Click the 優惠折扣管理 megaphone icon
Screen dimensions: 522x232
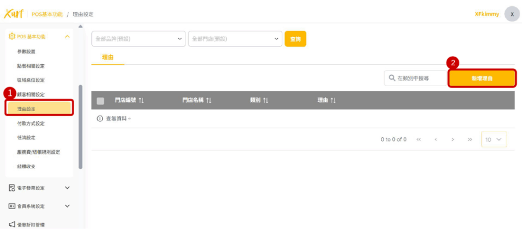[x=12, y=224]
